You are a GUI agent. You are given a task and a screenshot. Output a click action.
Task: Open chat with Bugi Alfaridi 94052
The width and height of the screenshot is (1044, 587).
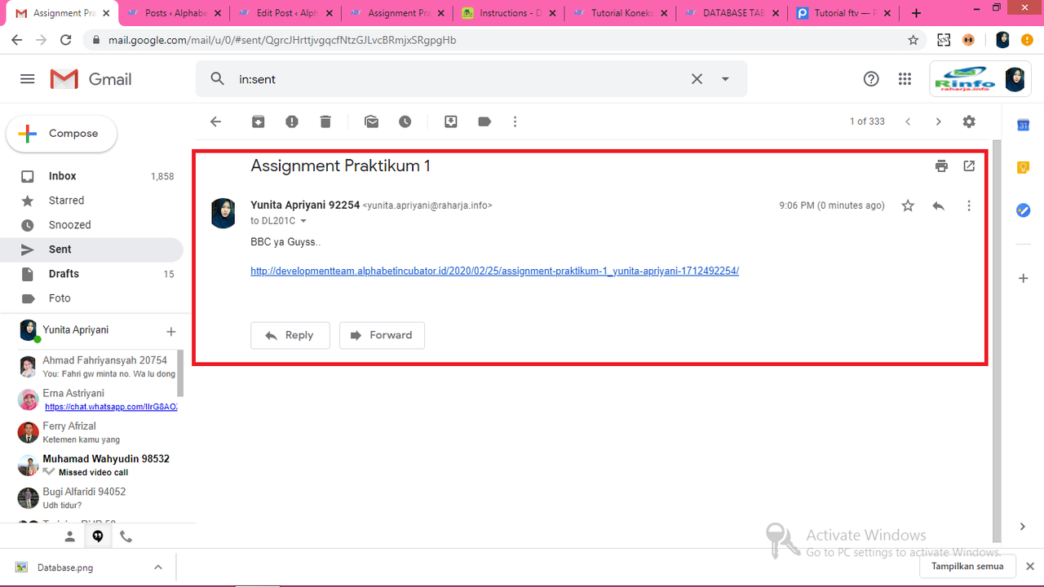pos(96,498)
